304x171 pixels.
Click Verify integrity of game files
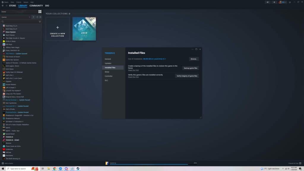pos(187,76)
